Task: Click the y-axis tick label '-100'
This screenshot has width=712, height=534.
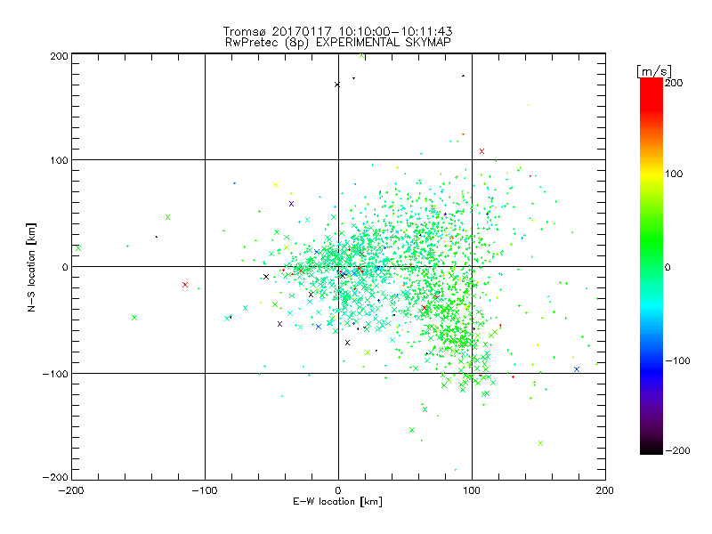Action: click(x=55, y=374)
